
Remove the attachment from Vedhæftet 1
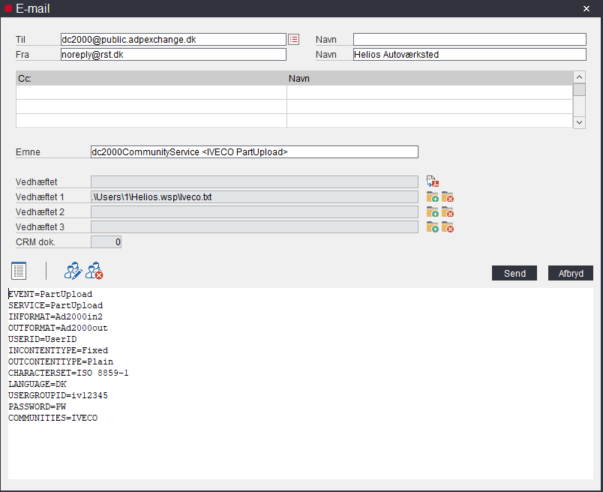coord(448,197)
